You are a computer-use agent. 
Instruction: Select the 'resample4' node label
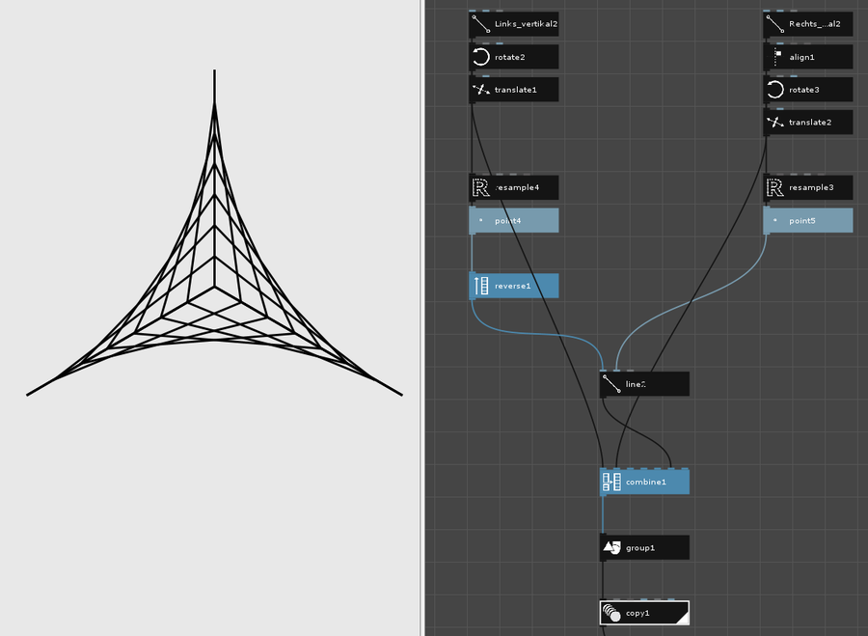(x=518, y=187)
